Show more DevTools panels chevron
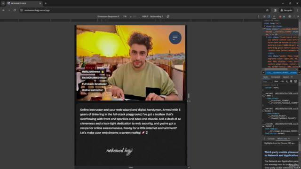This screenshot has height=169, width=301. pyautogui.click(x=274, y=16)
